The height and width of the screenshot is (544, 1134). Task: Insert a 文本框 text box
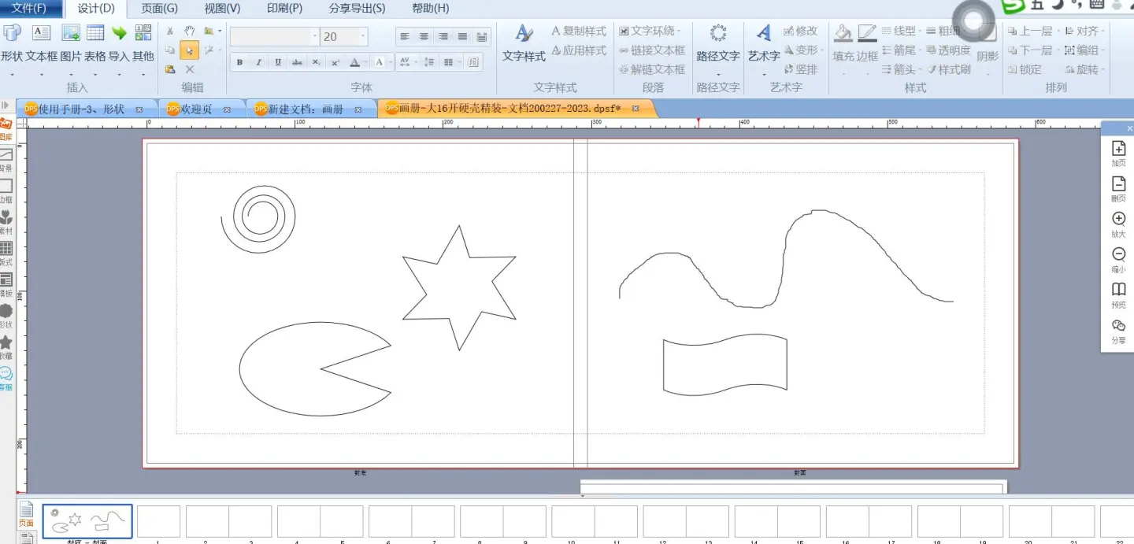[x=41, y=34]
